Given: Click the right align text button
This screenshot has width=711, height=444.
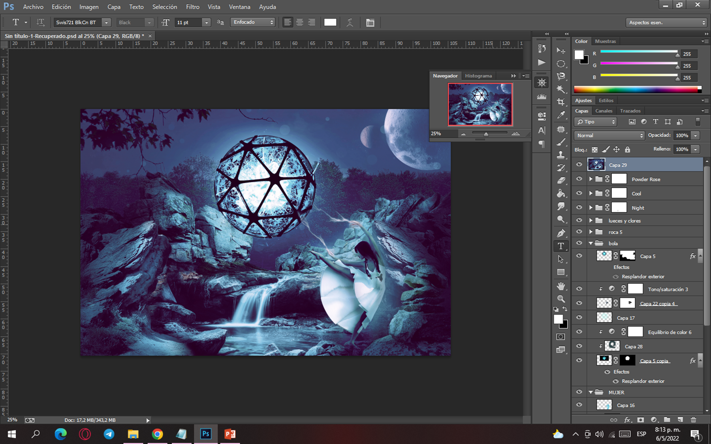Looking at the screenshot, I should pyautogui.click(x=312, y=22).
